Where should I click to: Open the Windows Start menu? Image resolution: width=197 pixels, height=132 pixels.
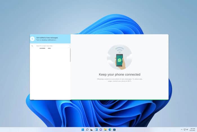83,130
